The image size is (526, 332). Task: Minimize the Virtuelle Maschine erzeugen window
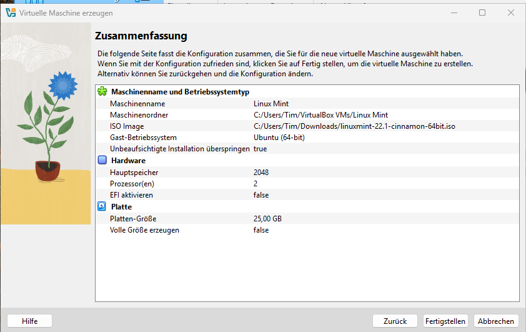(x=454, y=13)
